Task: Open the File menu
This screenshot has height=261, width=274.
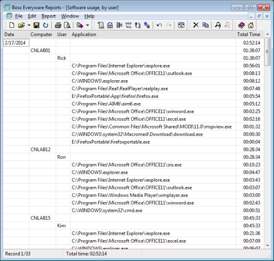Action: [x=19, y=16]
